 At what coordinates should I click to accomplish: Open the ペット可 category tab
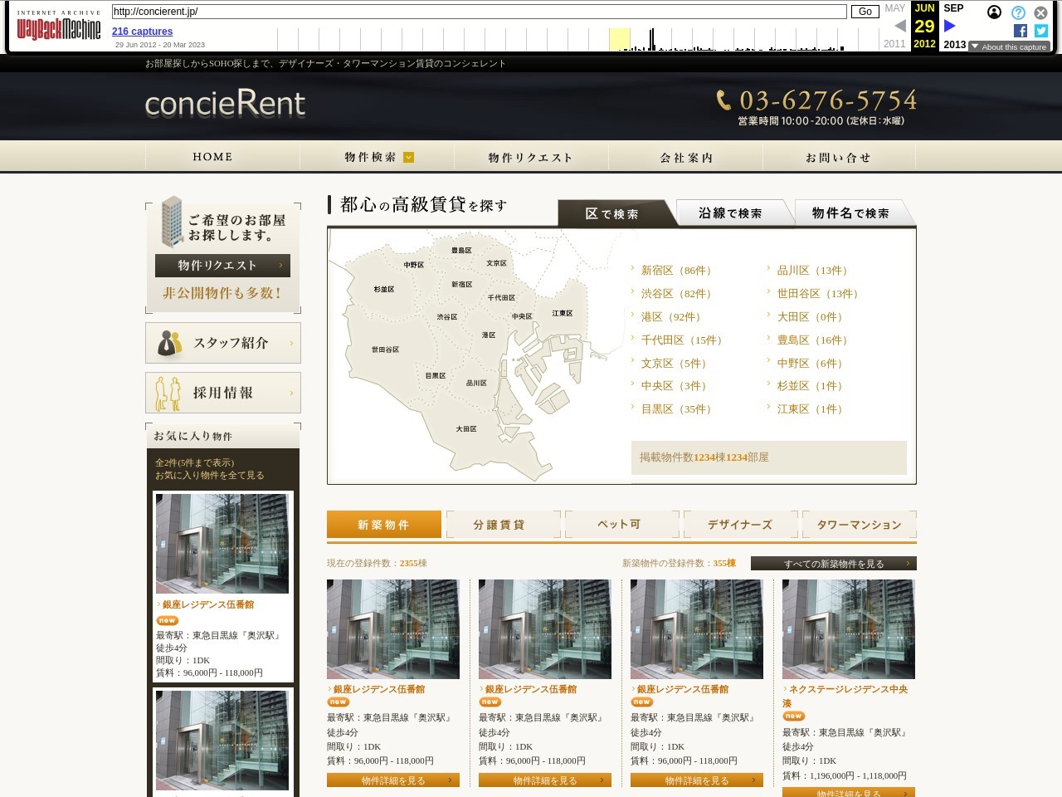619,524
